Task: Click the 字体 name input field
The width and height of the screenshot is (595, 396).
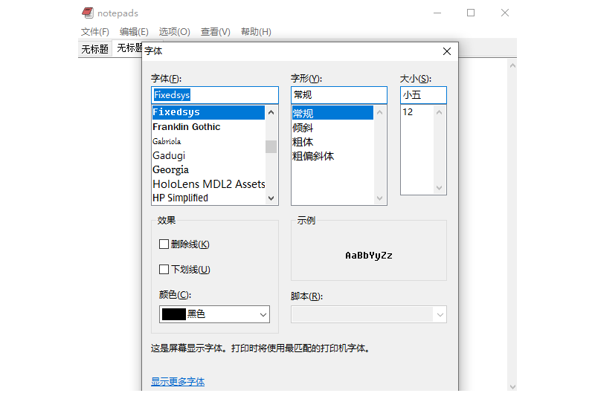Action: 215,95
